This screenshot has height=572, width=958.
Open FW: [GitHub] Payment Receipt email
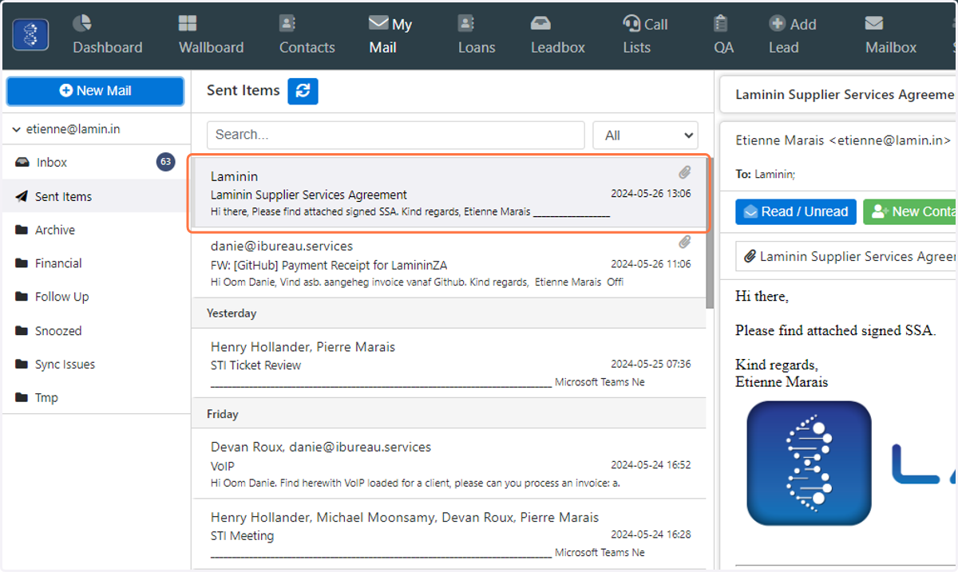click(449, 264)
